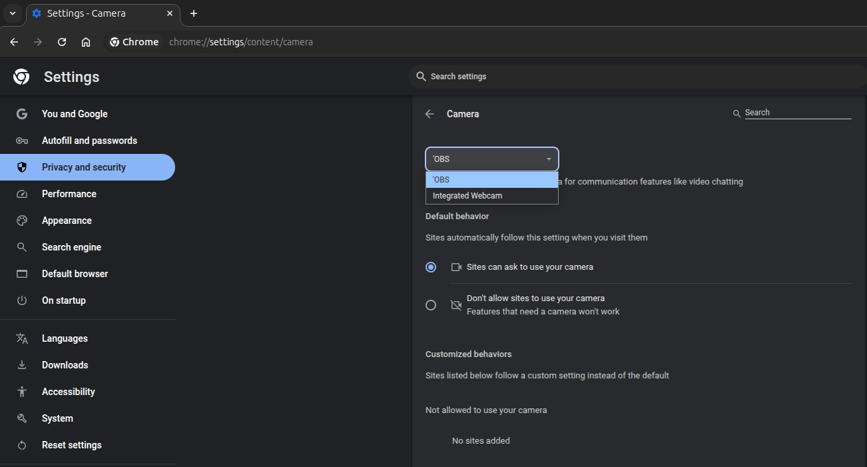
Task: Focus the address bar URL text
Action: (241, 42)
